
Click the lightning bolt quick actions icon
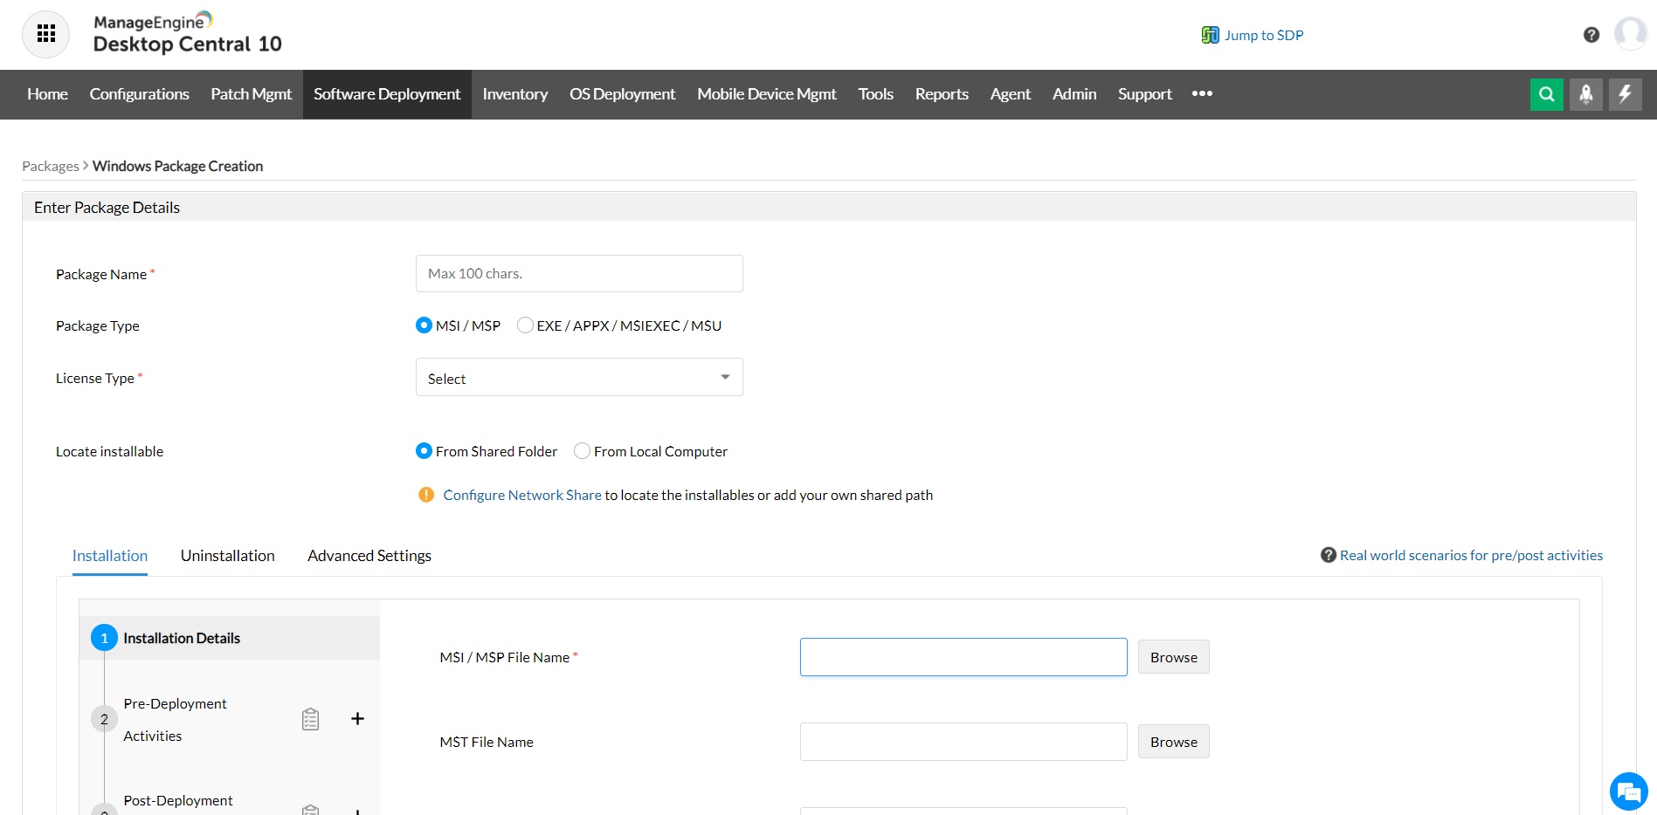coord(1625,94)
